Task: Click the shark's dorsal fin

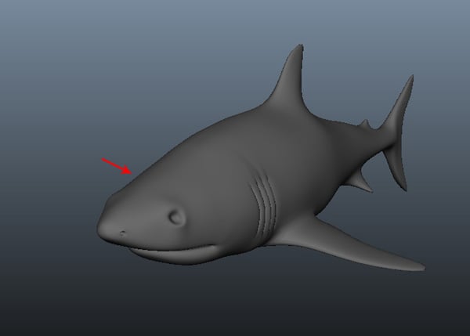Action: point(289,78)
